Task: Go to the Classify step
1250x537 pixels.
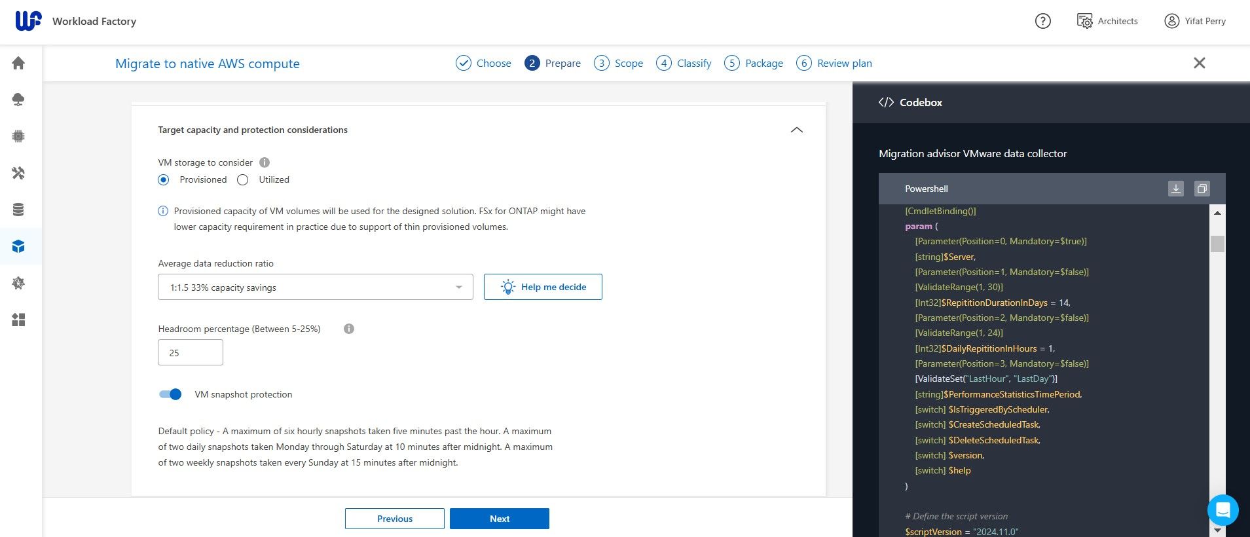Action: pyautogui.click(x=684, y=63)
